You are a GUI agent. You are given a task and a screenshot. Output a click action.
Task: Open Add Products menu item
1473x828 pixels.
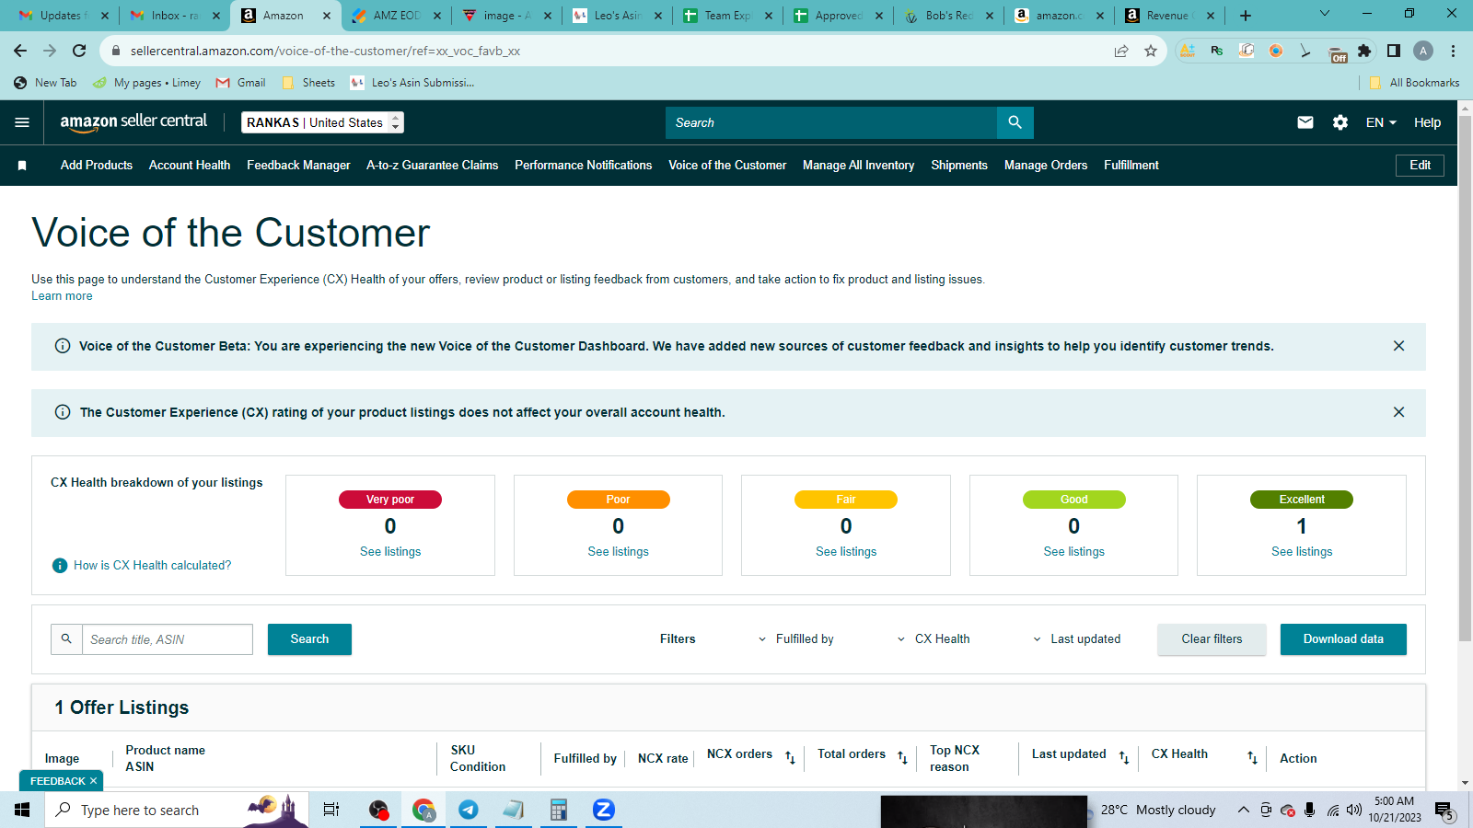(x=97, y=166)
